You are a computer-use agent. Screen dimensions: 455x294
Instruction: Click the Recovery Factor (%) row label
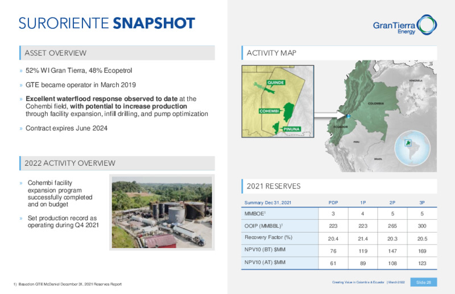coord(268,237)
